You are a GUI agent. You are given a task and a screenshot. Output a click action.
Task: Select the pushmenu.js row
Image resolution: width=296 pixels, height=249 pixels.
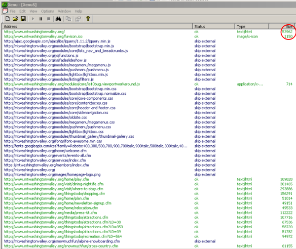[x=148, y=70]
